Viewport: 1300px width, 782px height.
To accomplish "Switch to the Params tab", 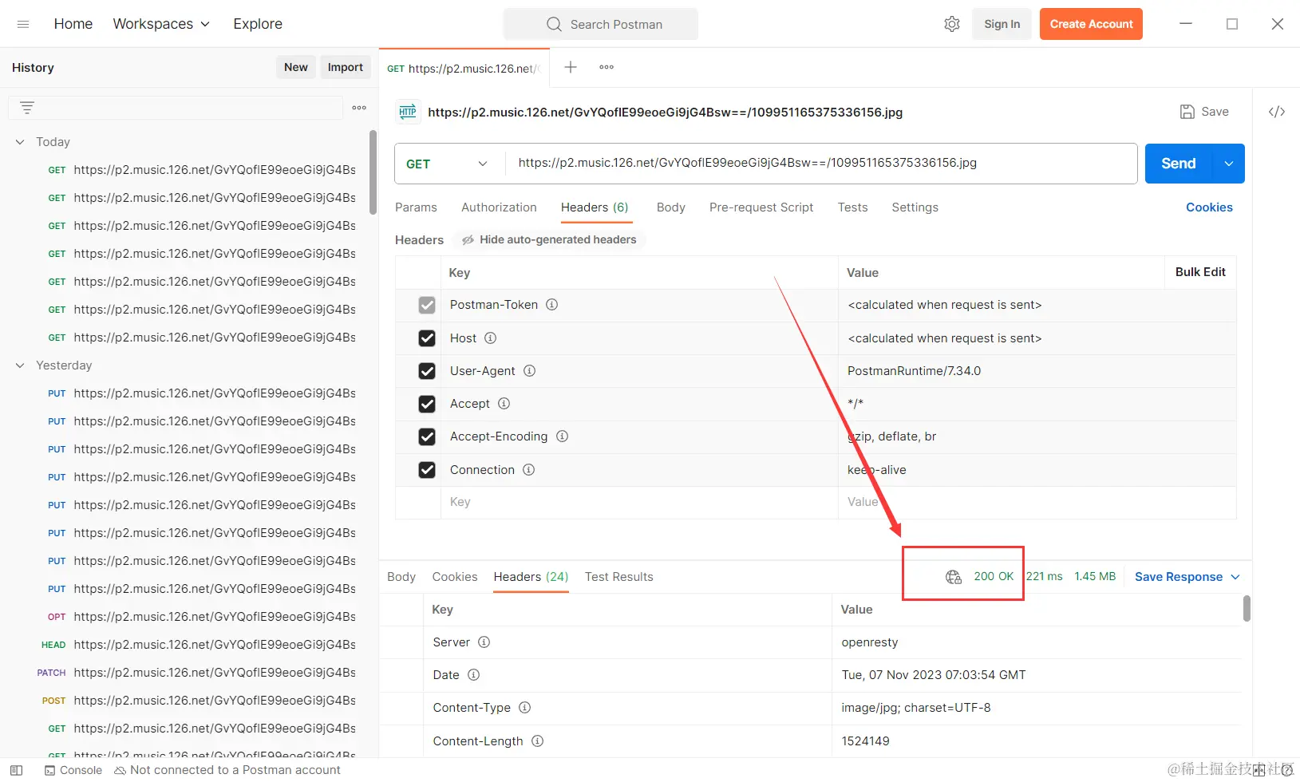I will (416, 207).
